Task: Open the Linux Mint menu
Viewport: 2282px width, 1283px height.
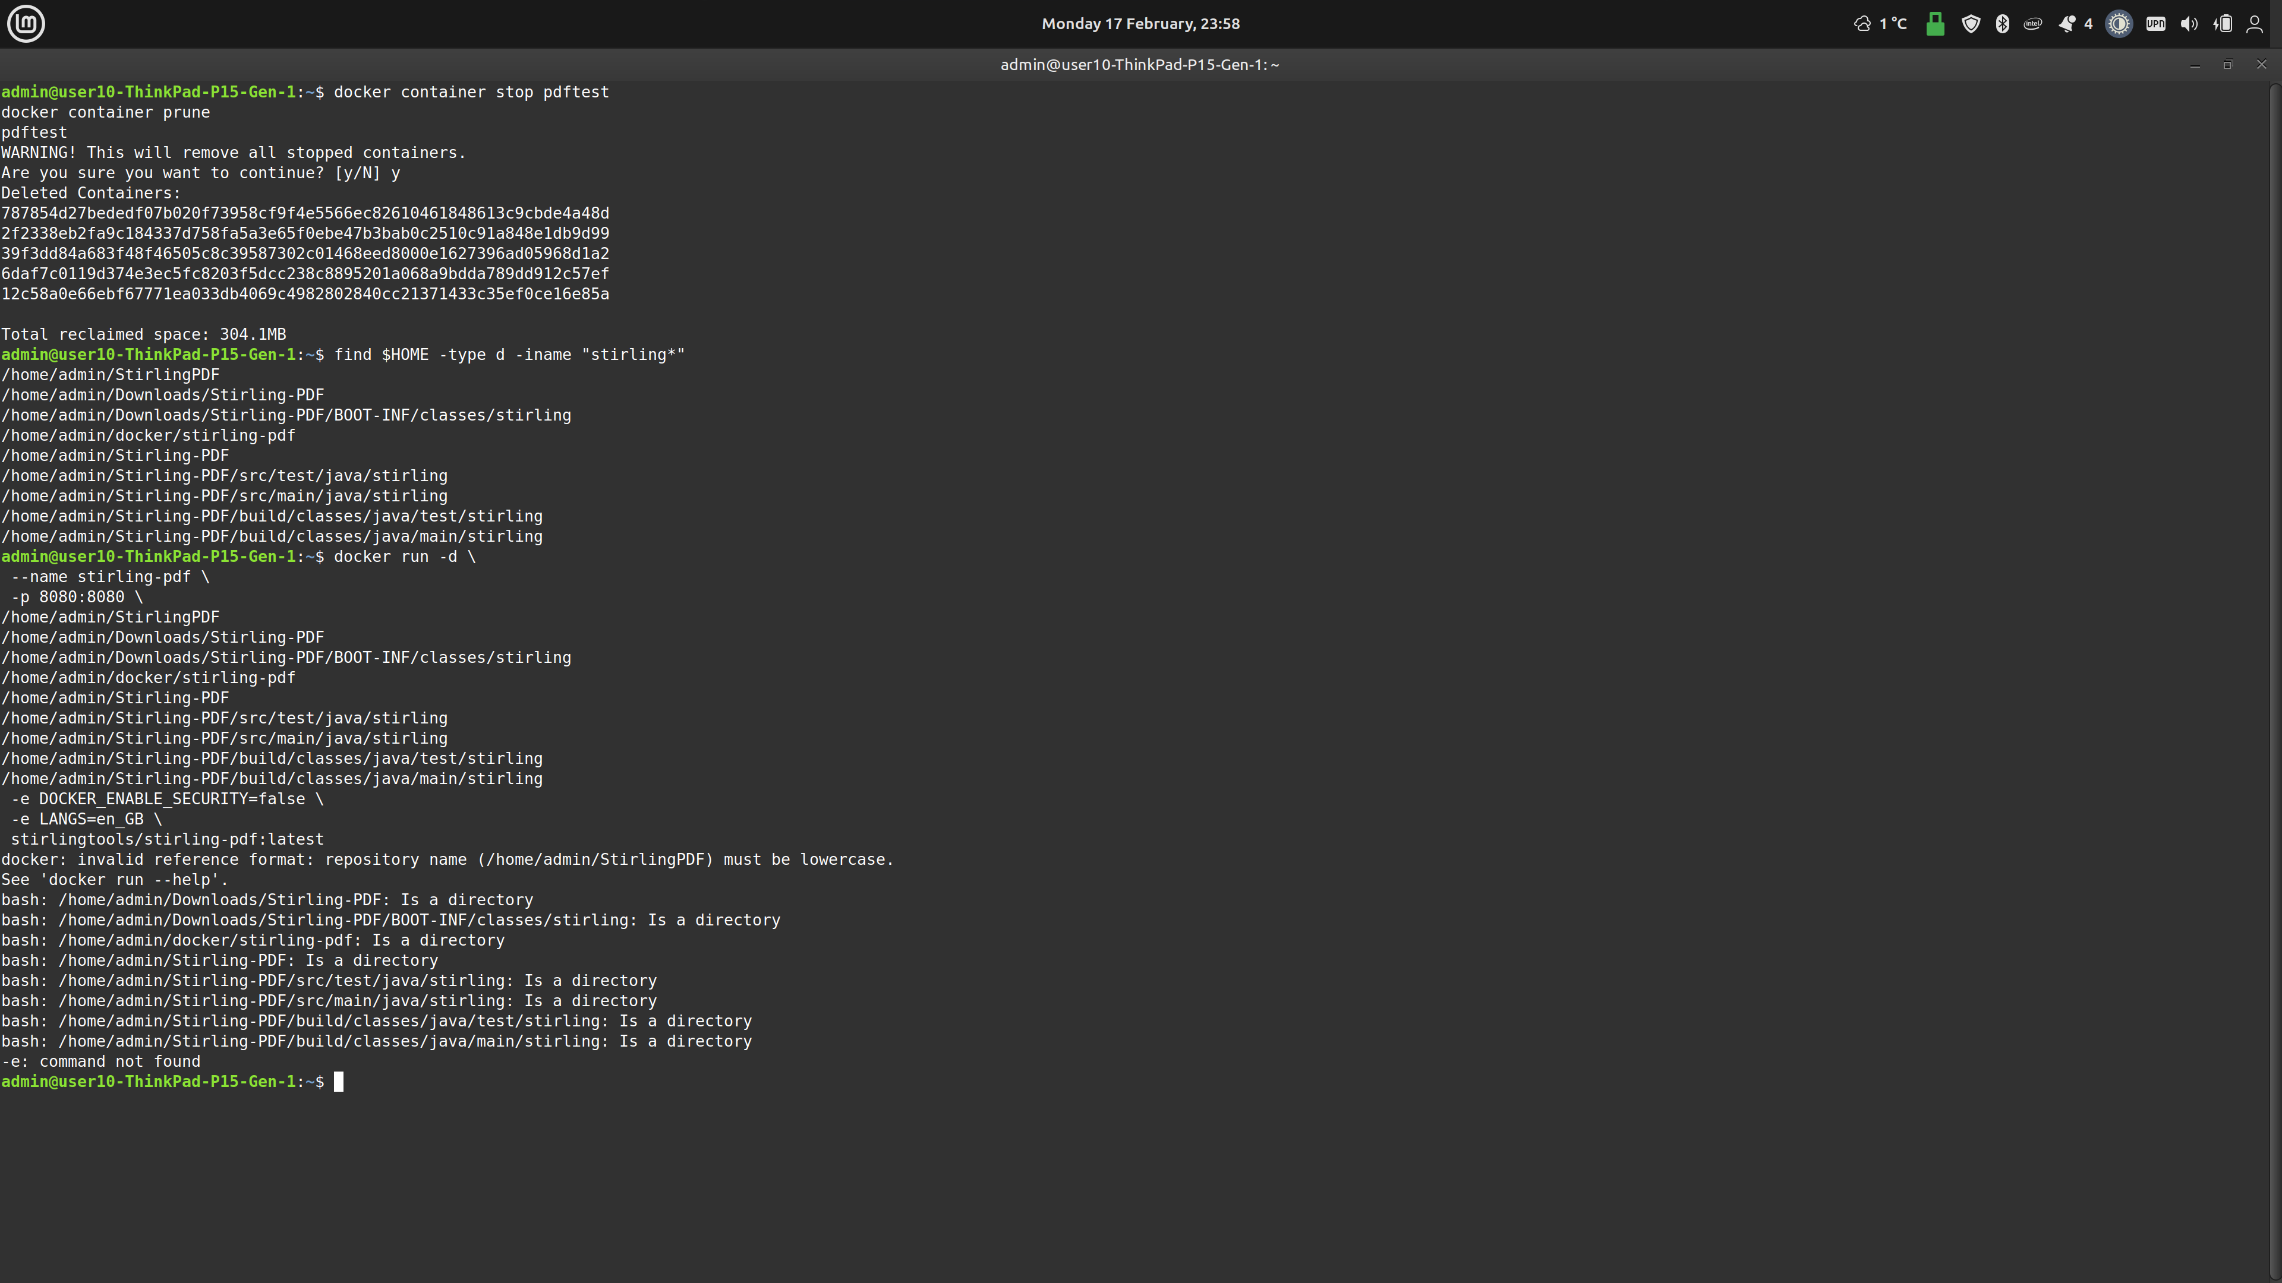Action: click(26, 24)
